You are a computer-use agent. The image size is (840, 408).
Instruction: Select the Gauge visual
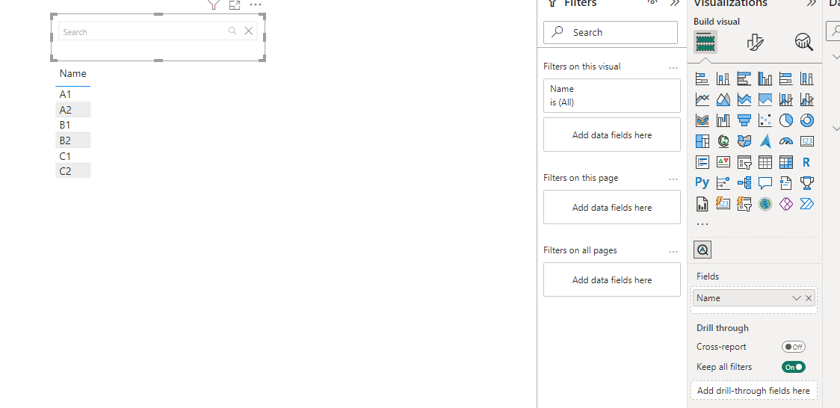click(x=786, y=141)
